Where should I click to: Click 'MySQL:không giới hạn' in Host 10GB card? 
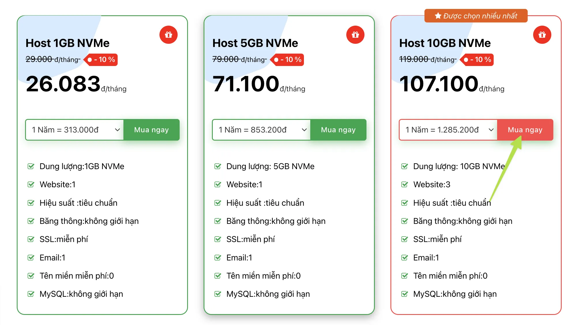pos(455,294)
